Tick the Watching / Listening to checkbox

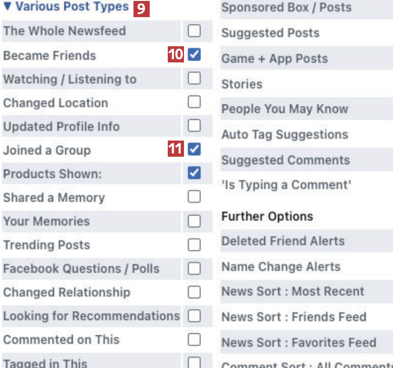click(x=194, y=79)
